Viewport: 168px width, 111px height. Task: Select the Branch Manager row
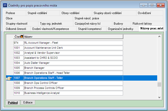tap(74, 68)
